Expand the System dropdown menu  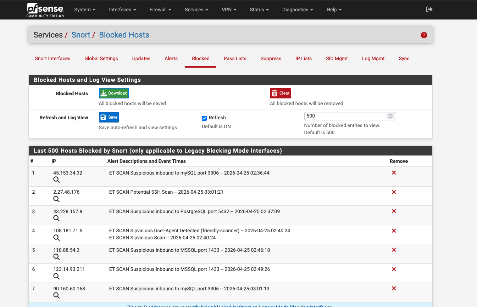84,10
